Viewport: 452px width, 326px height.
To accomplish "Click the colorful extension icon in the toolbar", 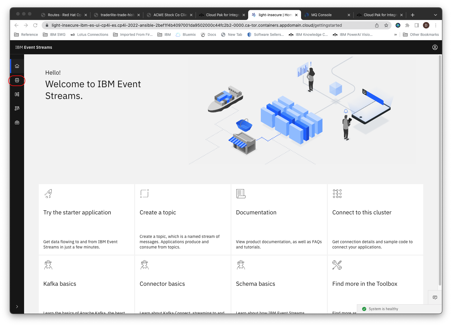I will pos(398,25).
